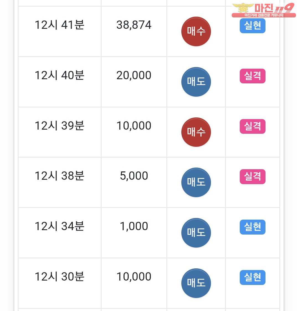
Task: Click the 5,000 amount cell
Action: 134,183
